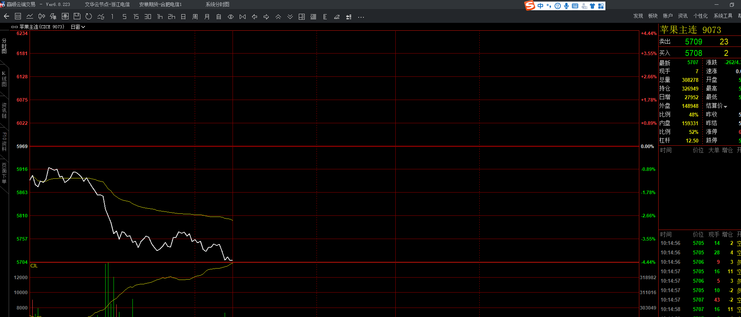Toggle the split panel layout icon
This screenshot has height=317, width=741.
click(x=302, y=17)
